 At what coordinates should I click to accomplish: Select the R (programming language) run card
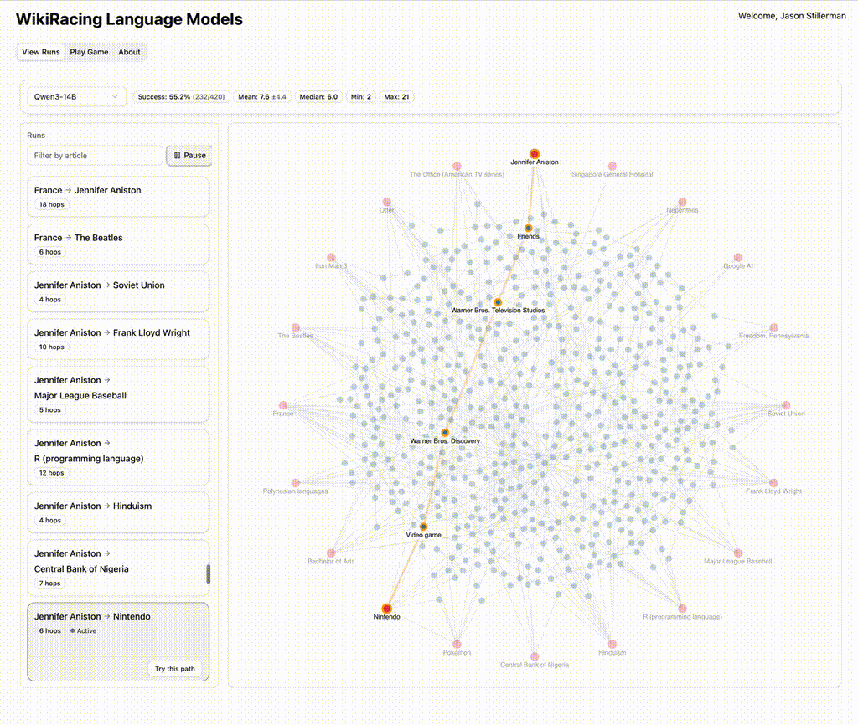[x=118, y=458]
